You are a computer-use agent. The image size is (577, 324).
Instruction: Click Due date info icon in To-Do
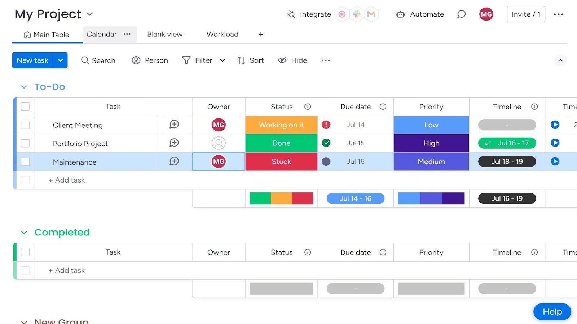coord(383,107)
